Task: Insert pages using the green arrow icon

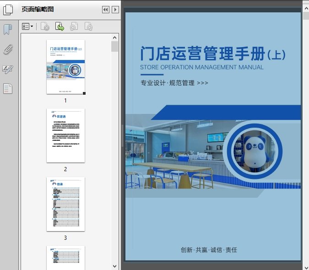Action: click(60, 27)
